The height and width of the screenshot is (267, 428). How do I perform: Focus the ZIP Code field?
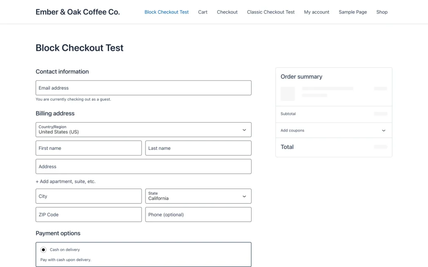pyautogui.click(x=89, y=214)
